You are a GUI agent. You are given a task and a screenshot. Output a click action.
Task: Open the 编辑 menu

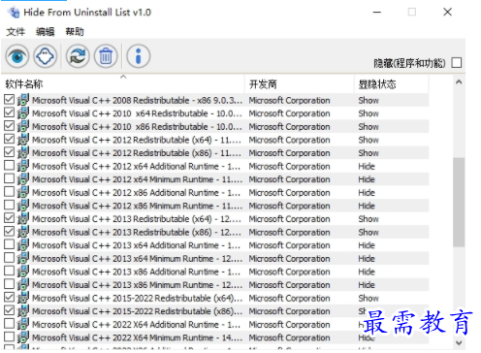[x=46, y=32]
